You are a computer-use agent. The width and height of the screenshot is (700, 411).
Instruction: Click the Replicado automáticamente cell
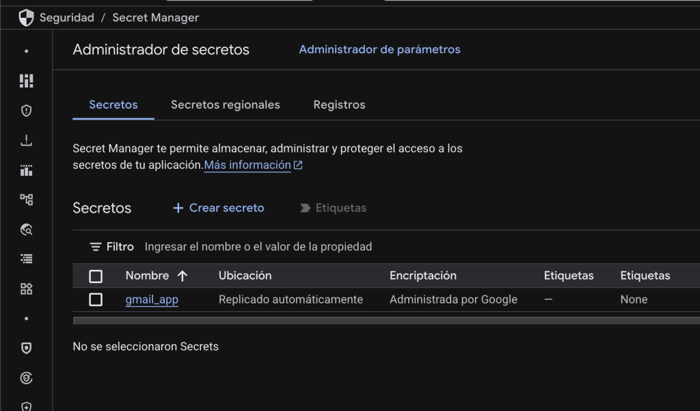point(291,300)
